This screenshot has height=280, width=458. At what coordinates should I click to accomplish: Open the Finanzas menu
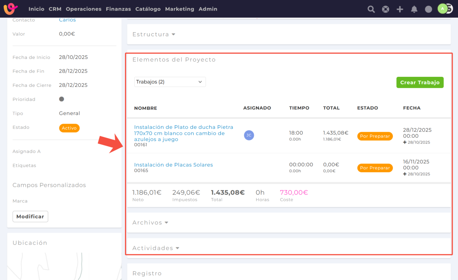click(118, 9)
